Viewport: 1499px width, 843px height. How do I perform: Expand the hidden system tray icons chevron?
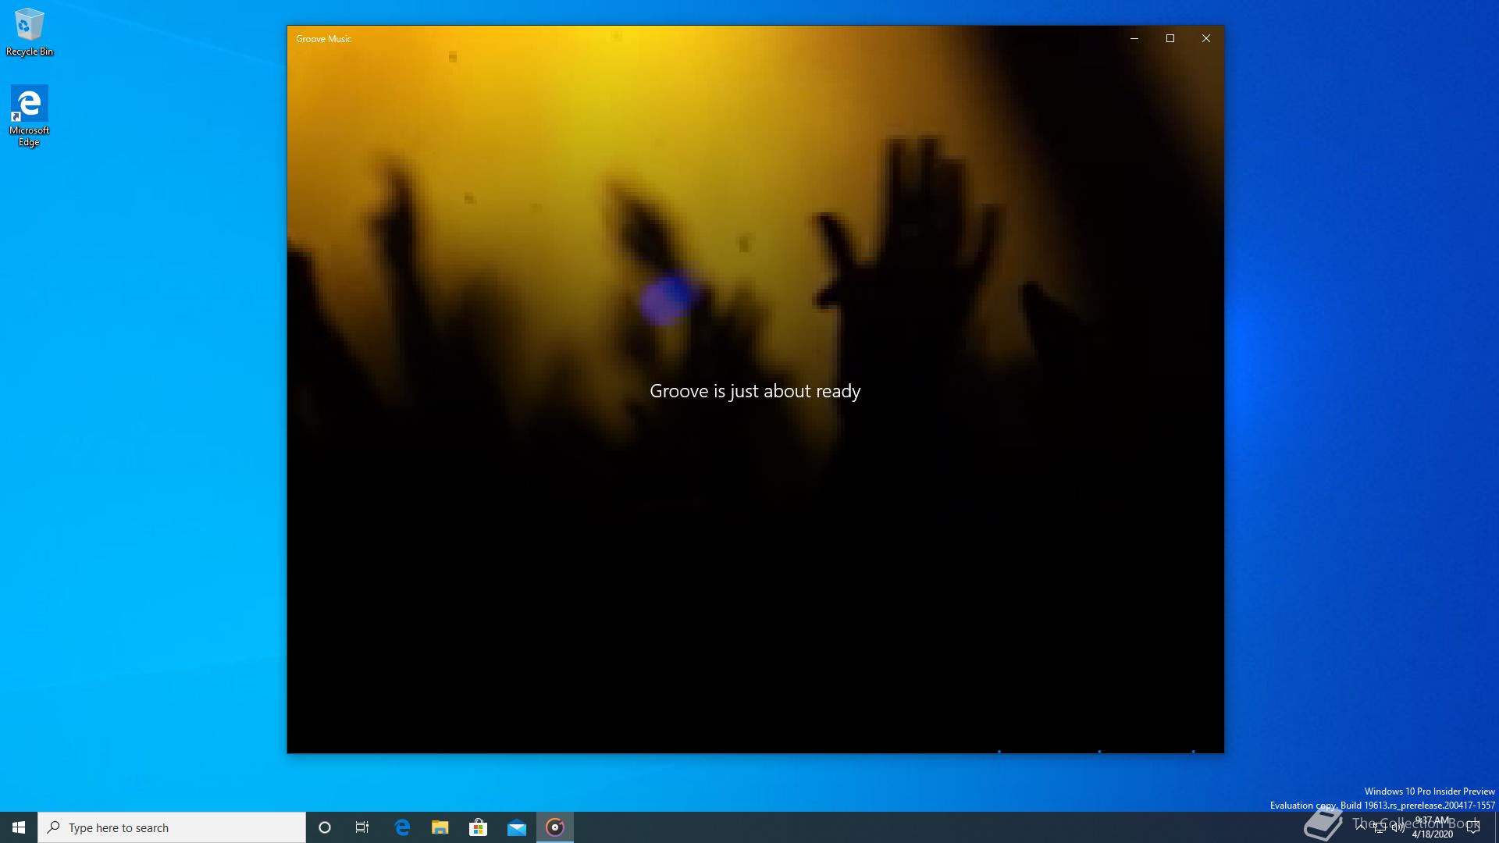coord(1361,827)
